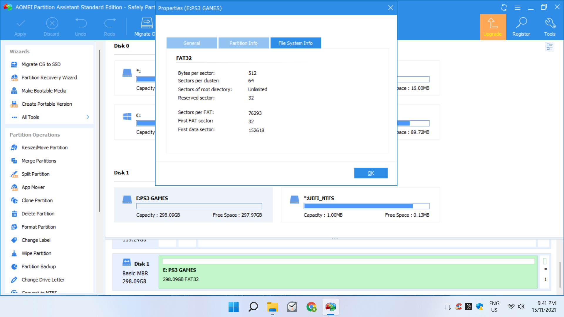Image resolution: width=564 pixels, height=317 pixels.
Task: Click the Disk 0 heading label
Action: pos(121,46)
